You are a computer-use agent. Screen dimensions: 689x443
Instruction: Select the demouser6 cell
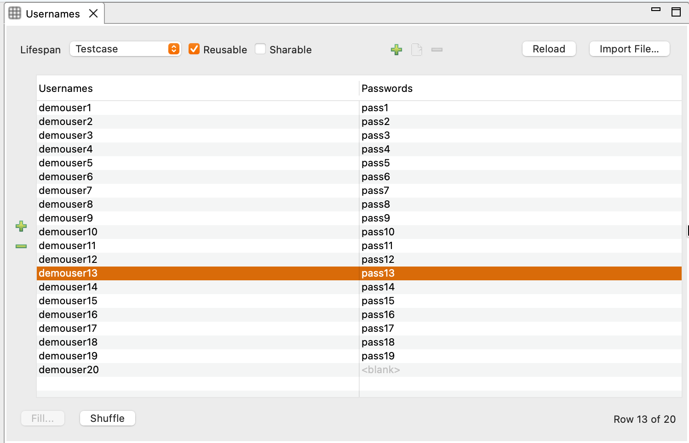pos(198,177)
